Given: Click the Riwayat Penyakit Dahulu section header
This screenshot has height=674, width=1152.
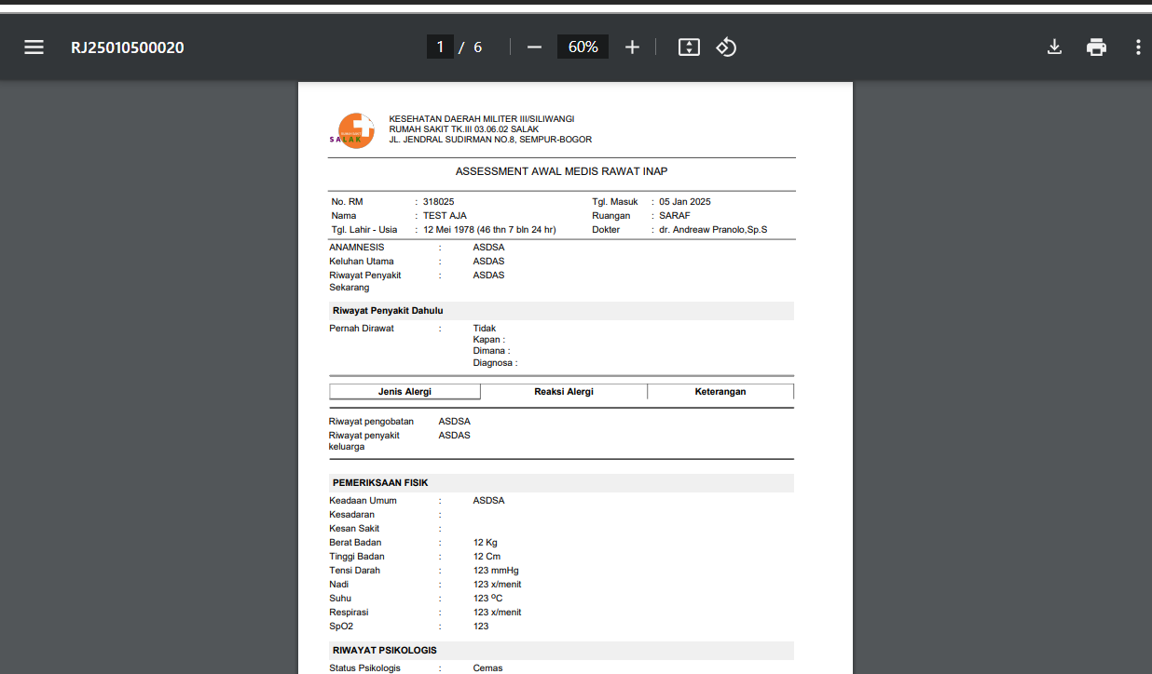Looking at the screenshot, I should 388,310.
